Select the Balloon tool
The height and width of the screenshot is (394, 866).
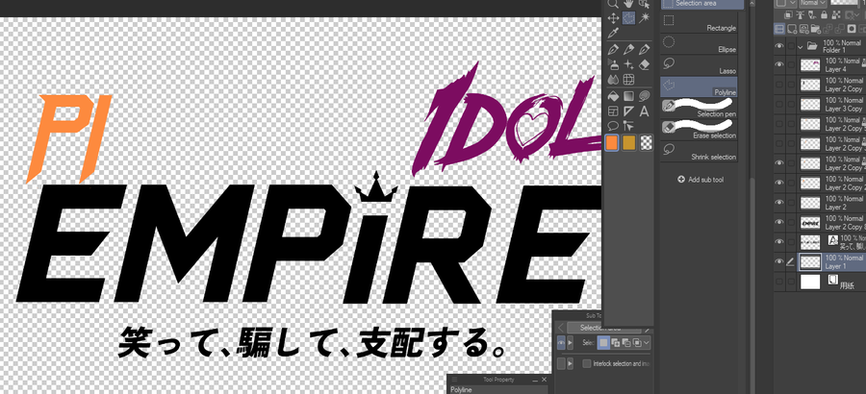[613, 125]
